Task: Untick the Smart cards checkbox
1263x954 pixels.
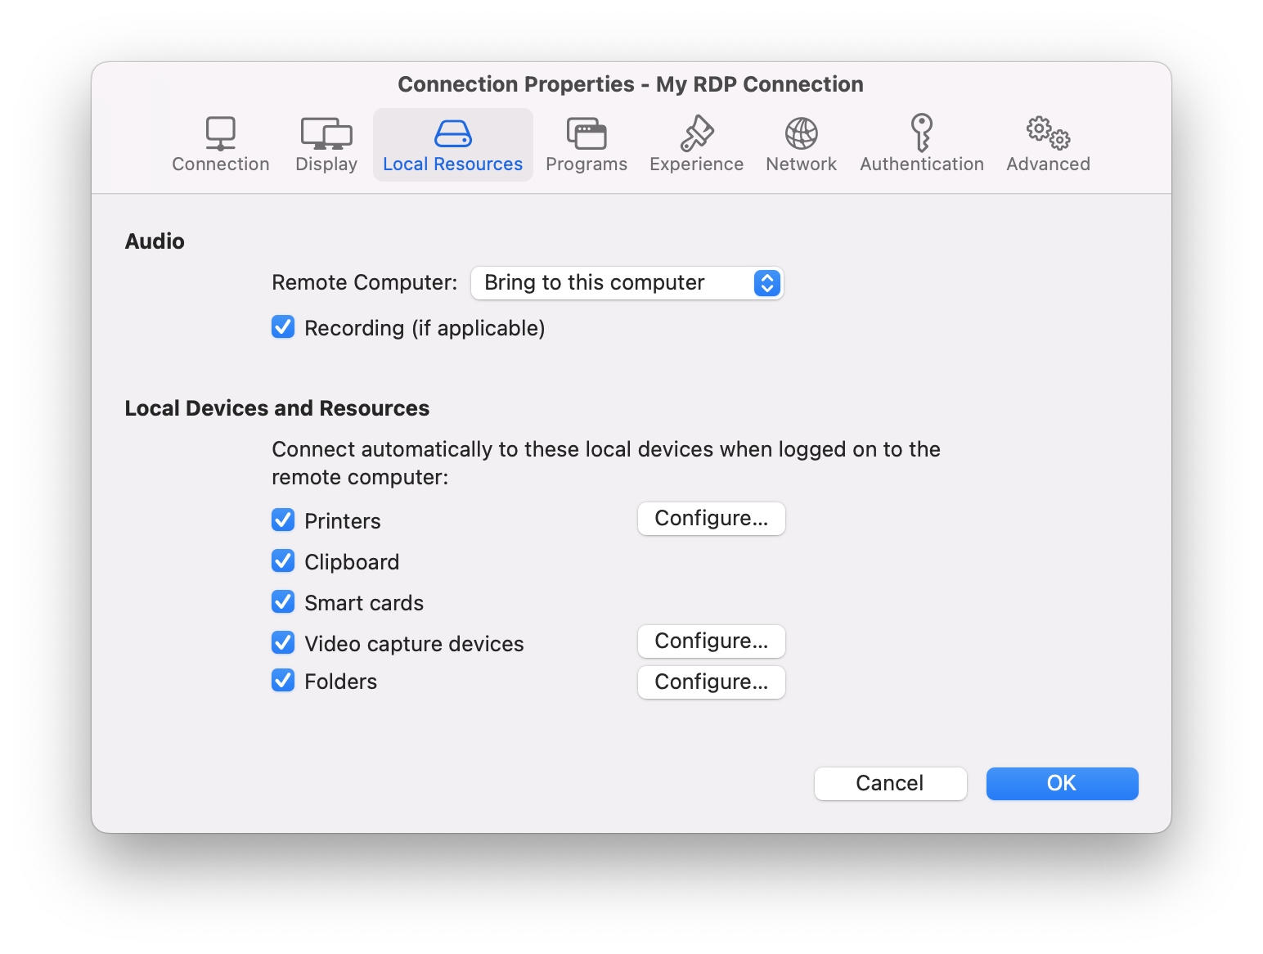Action: pos(283,602)
